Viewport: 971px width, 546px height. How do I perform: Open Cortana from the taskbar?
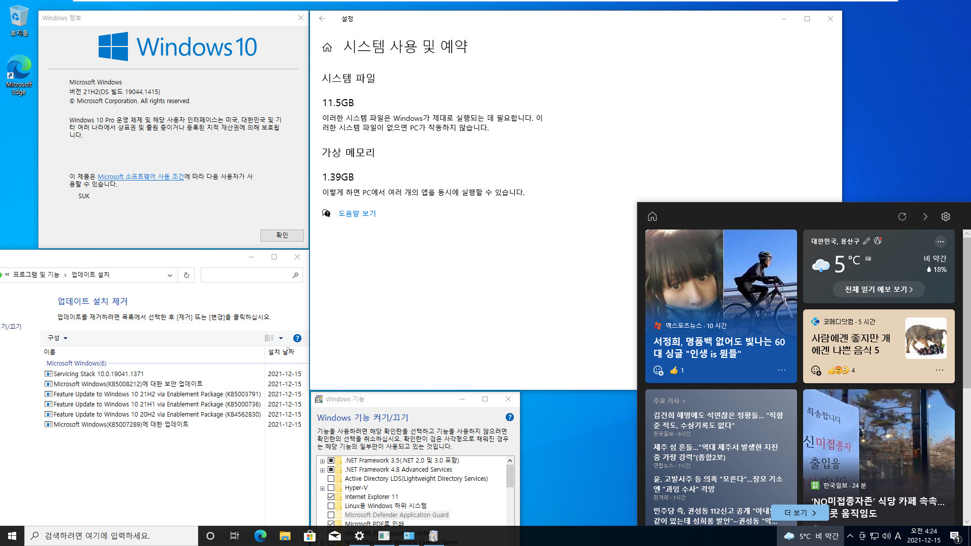coord(210,536)
